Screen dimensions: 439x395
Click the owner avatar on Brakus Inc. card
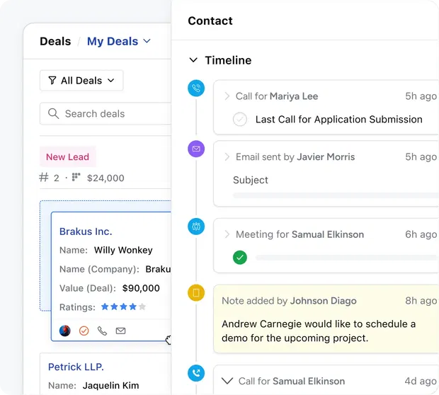(x=65, y=331)
